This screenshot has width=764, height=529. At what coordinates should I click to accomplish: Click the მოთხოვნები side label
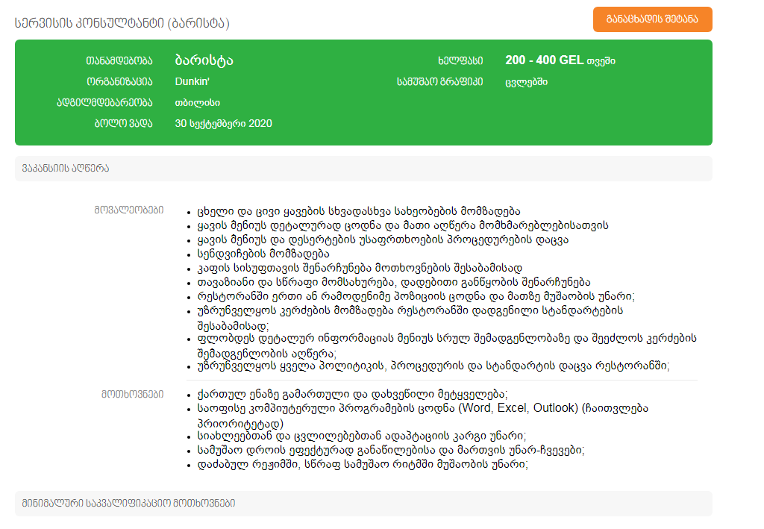tap(132, 394)
